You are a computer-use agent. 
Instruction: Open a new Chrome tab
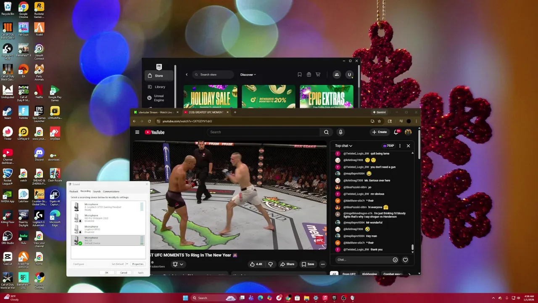point(235,112)
